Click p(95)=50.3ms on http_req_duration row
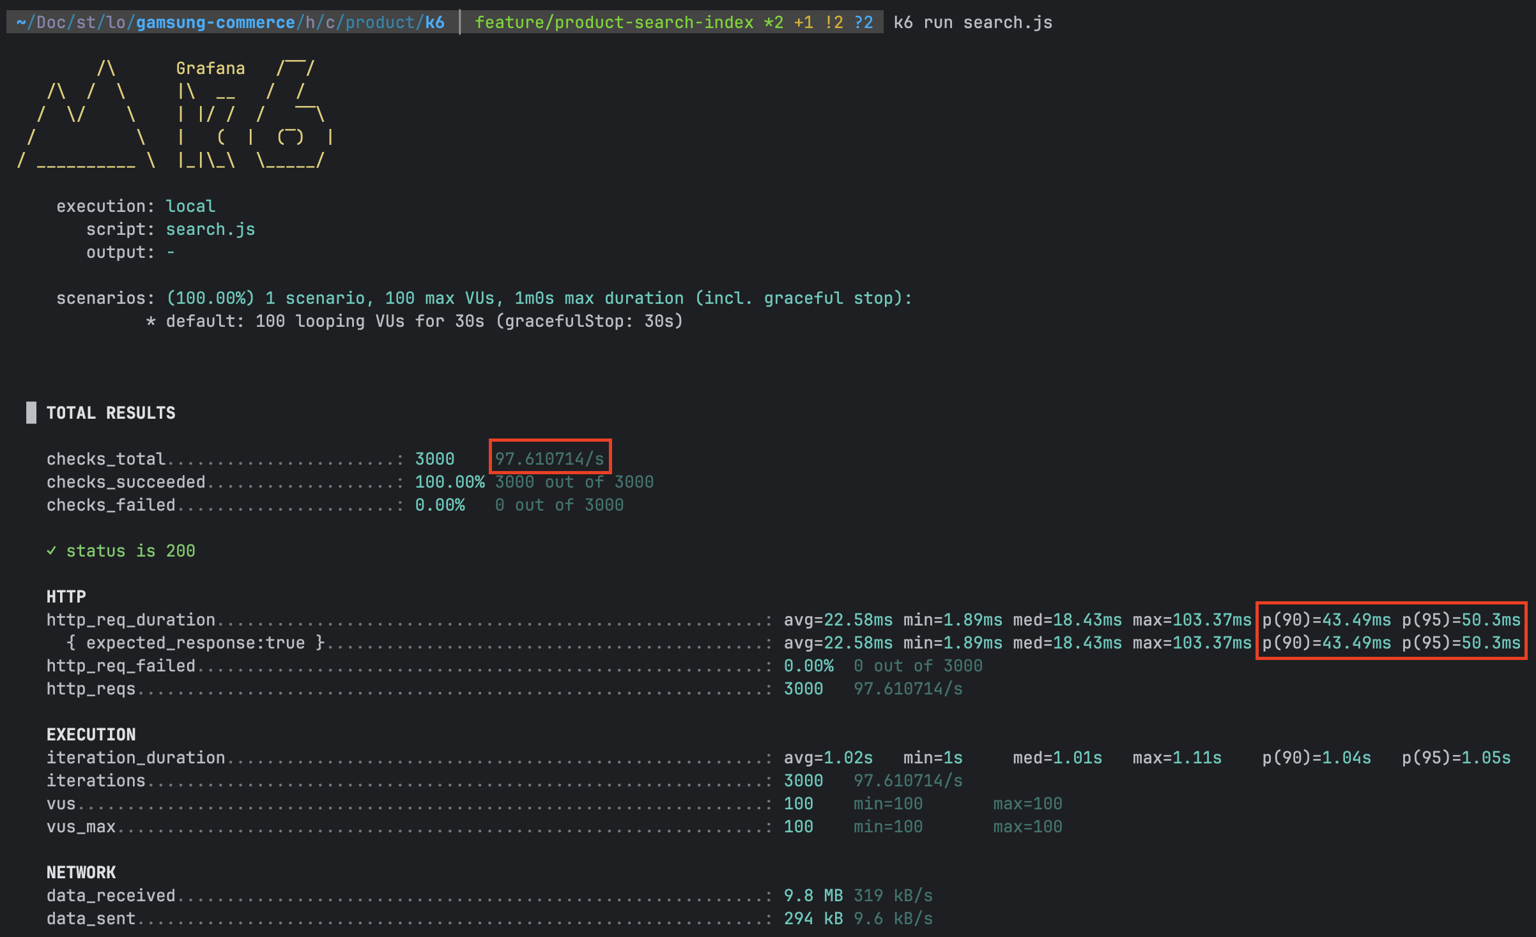1536x937 pixels. [1461, 620]
